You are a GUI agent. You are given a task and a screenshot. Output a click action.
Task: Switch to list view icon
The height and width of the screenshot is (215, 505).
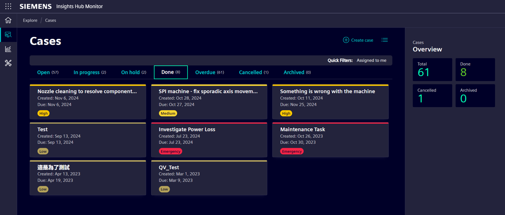tap(384, 40)
